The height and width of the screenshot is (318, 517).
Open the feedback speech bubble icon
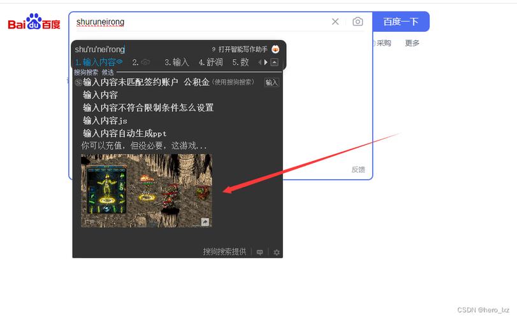pos(260,252)
